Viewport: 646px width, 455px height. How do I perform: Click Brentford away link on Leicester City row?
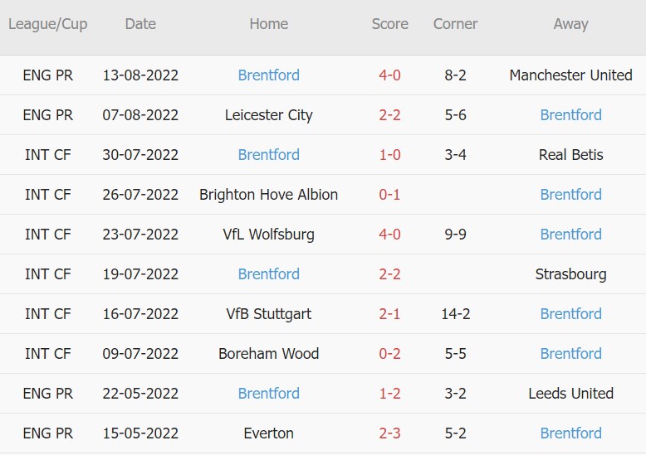[x=570, y=115]
